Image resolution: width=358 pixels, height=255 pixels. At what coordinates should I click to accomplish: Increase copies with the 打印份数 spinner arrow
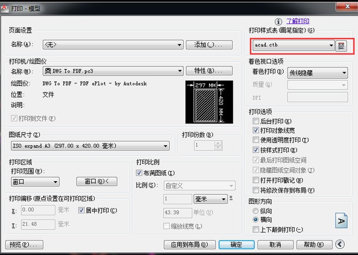pos(218,143)
